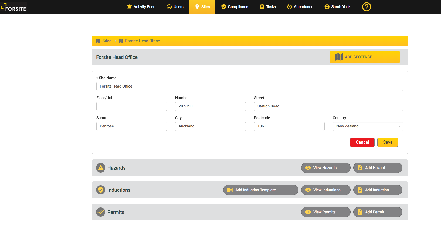Go to the Users menu
441x232 pixels.
click(x=175, y=7)
